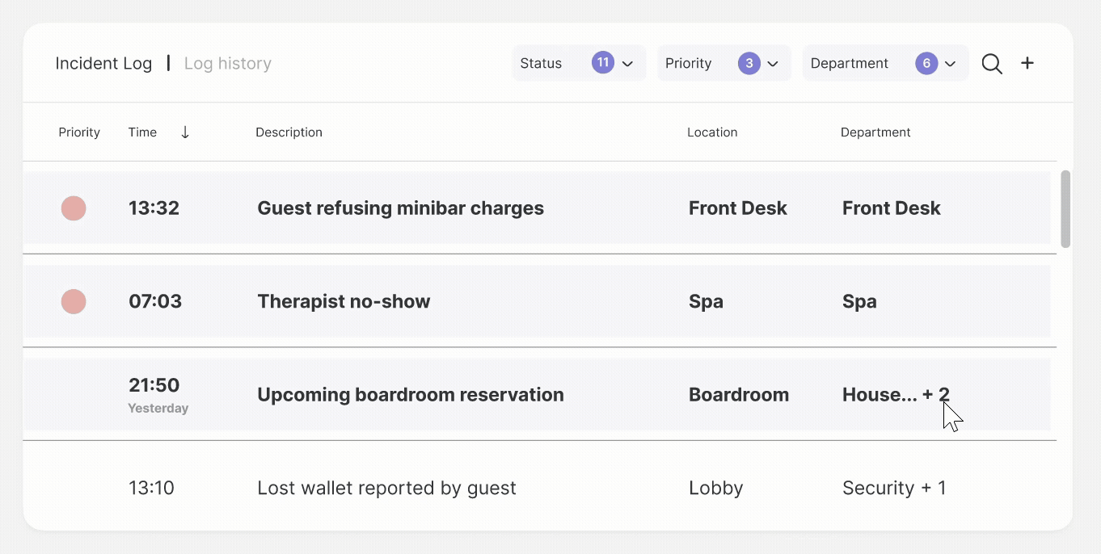Click the vertical scrollbar thumb

1065,208
